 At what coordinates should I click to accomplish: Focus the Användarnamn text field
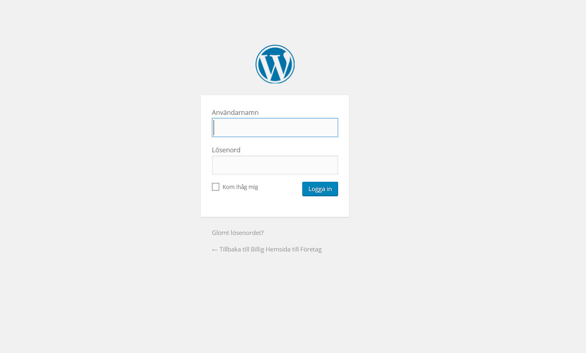tap(275, 127)
